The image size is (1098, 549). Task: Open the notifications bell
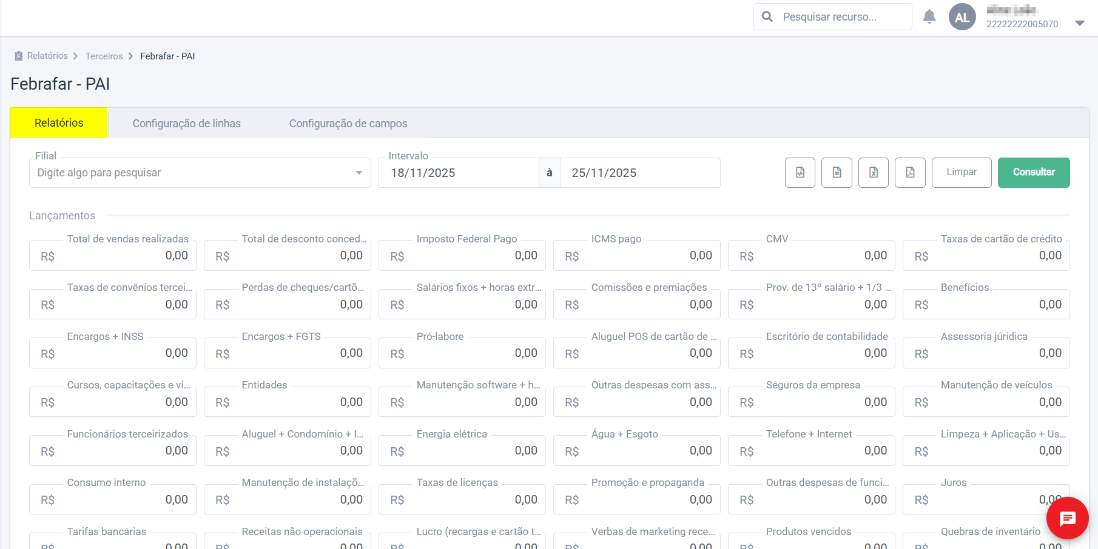pos(929,17)
